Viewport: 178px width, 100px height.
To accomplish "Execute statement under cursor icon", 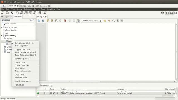I will (x=52, y=21).
